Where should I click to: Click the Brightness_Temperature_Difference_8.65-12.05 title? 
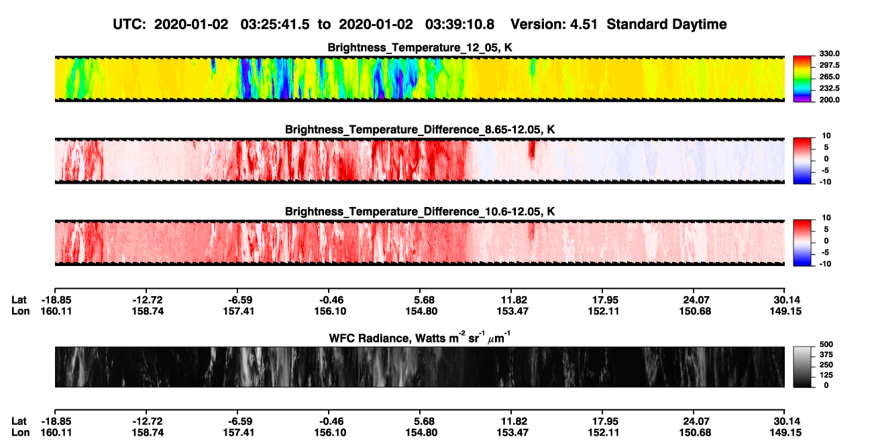click(420, 129)
